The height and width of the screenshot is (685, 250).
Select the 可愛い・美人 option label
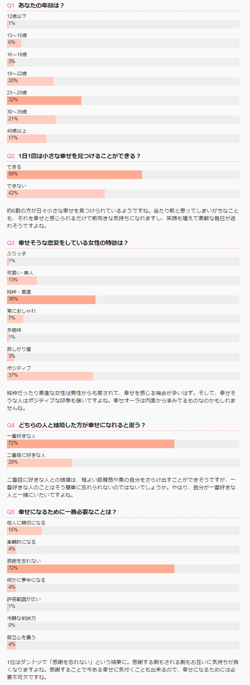(20, 273)
